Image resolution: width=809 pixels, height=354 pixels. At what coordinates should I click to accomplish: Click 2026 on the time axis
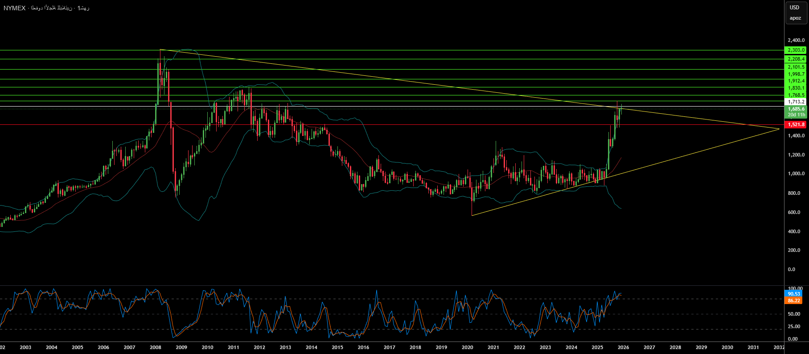[623, 347]
